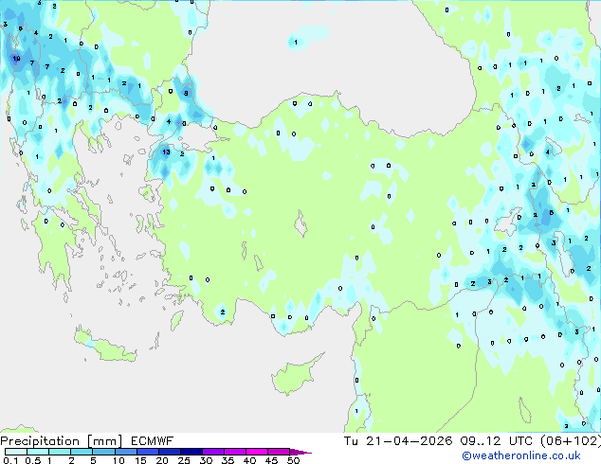
Task: Click the purple arrow past 50 mm
Action: tap(300, 452)
